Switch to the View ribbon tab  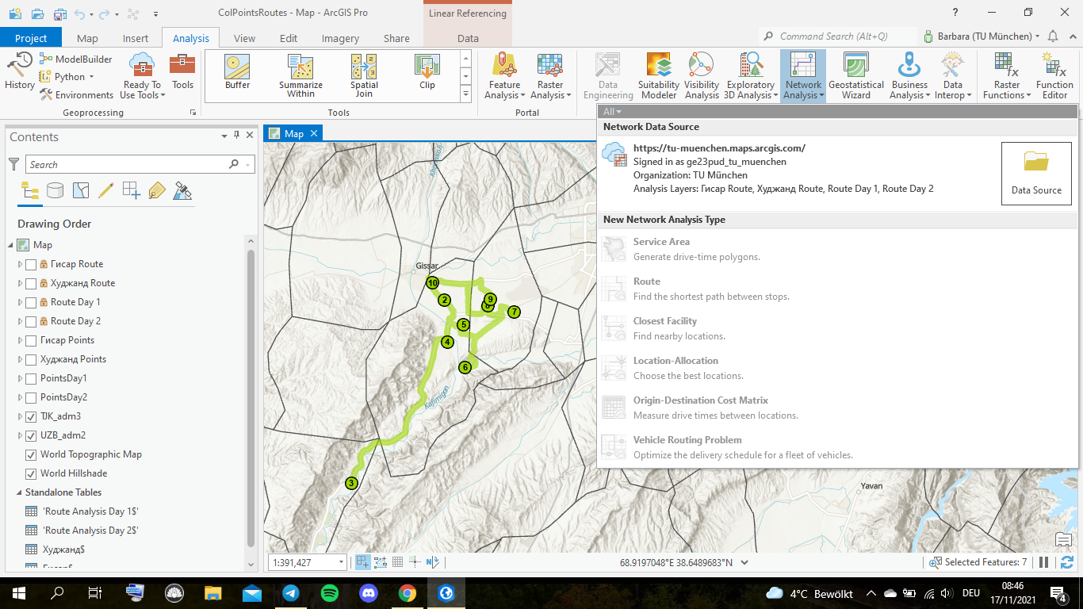(244, 38)
